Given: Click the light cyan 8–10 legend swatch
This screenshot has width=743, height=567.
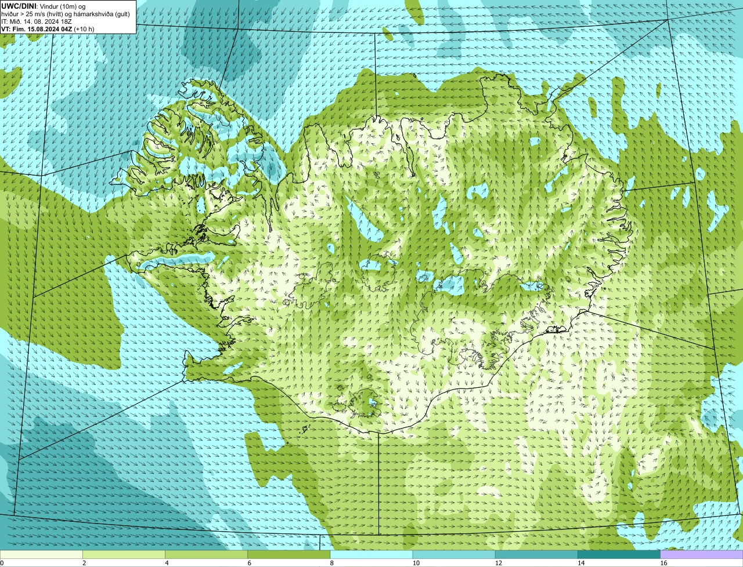Looking at the screenshot, I should click(x=371, y=554).
